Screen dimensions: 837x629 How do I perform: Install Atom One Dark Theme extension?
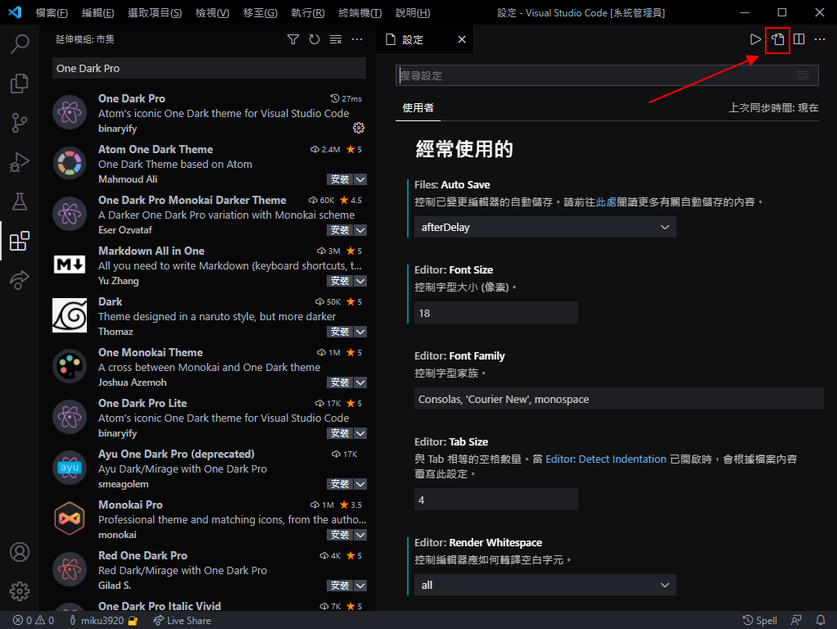(x=340, y=179)
